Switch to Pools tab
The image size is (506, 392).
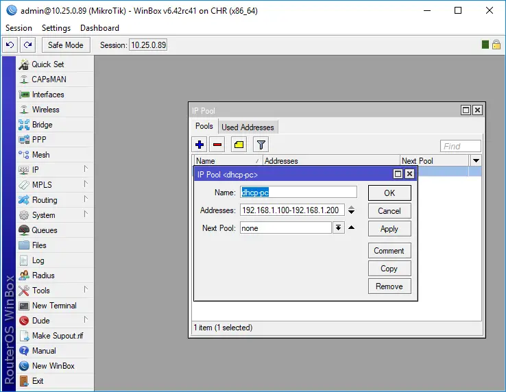click(x=204, y=126)
